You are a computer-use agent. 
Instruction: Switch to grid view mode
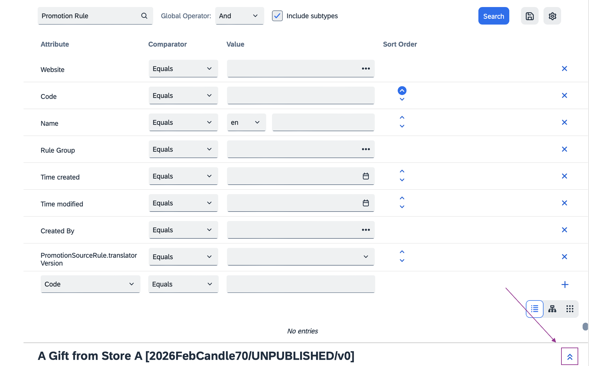(570, 309)
